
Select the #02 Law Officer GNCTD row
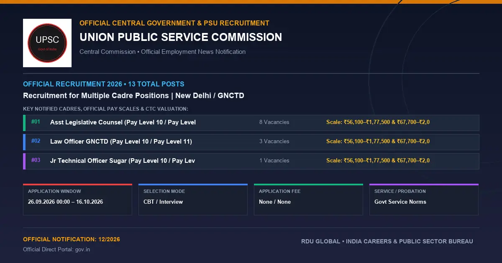(x=251, y=142)
